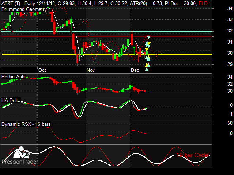The height and width of the screenshot is (175, 234).
Task: Click the O 29.83 open value
Action: (x=66, y=3)
